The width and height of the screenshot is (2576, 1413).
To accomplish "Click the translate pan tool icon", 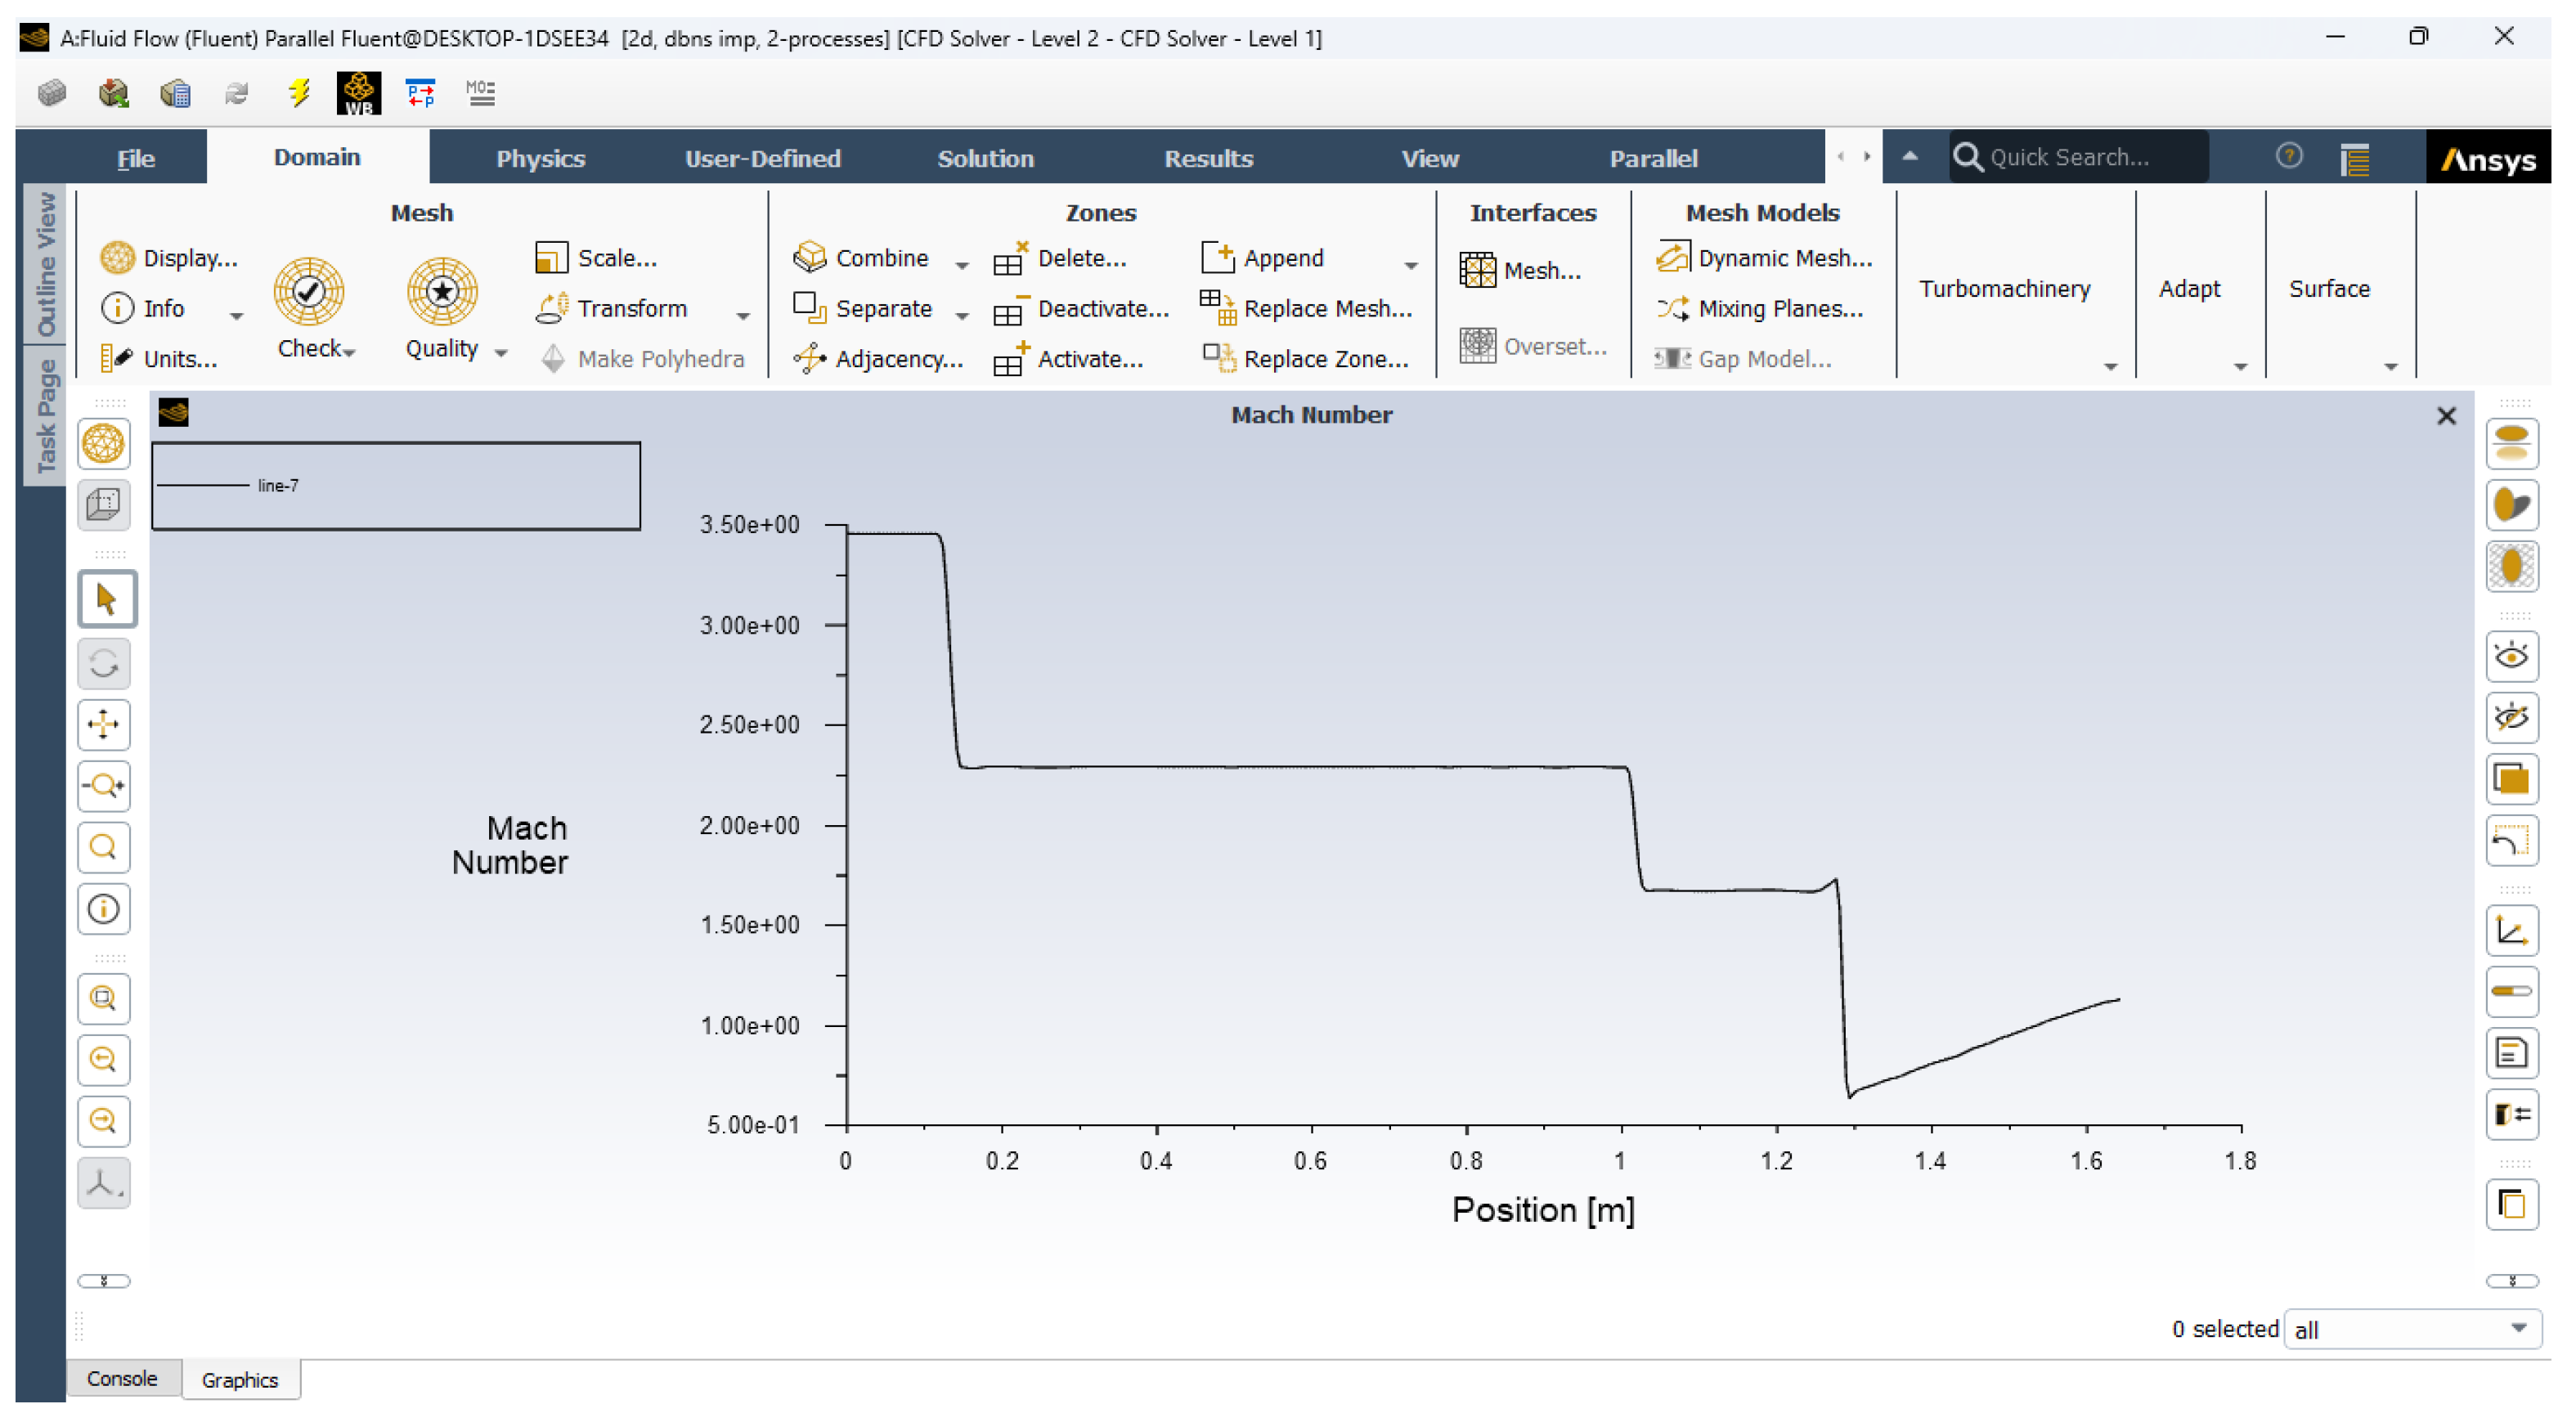I will [103, 724].
